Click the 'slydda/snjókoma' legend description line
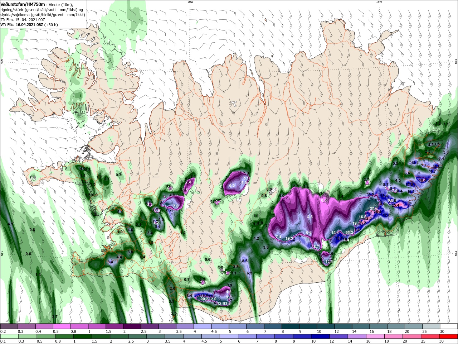Viewport: 458px width, 344px height. (43, 15)
